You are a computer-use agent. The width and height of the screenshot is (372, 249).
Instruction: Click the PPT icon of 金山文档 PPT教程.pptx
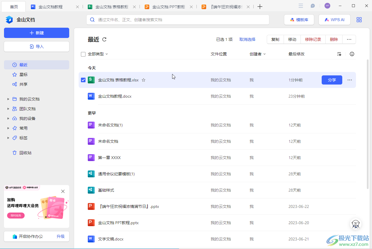click(x=91, y=223)
